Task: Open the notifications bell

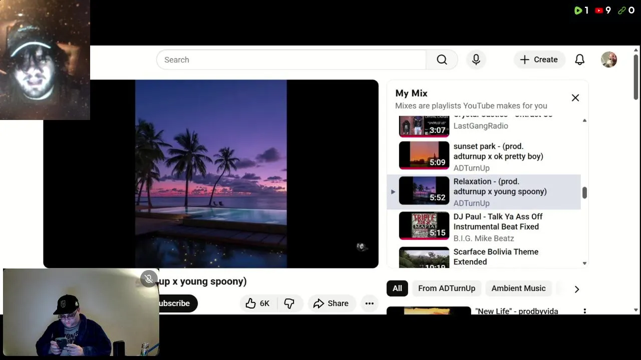Action: point(579,59)
